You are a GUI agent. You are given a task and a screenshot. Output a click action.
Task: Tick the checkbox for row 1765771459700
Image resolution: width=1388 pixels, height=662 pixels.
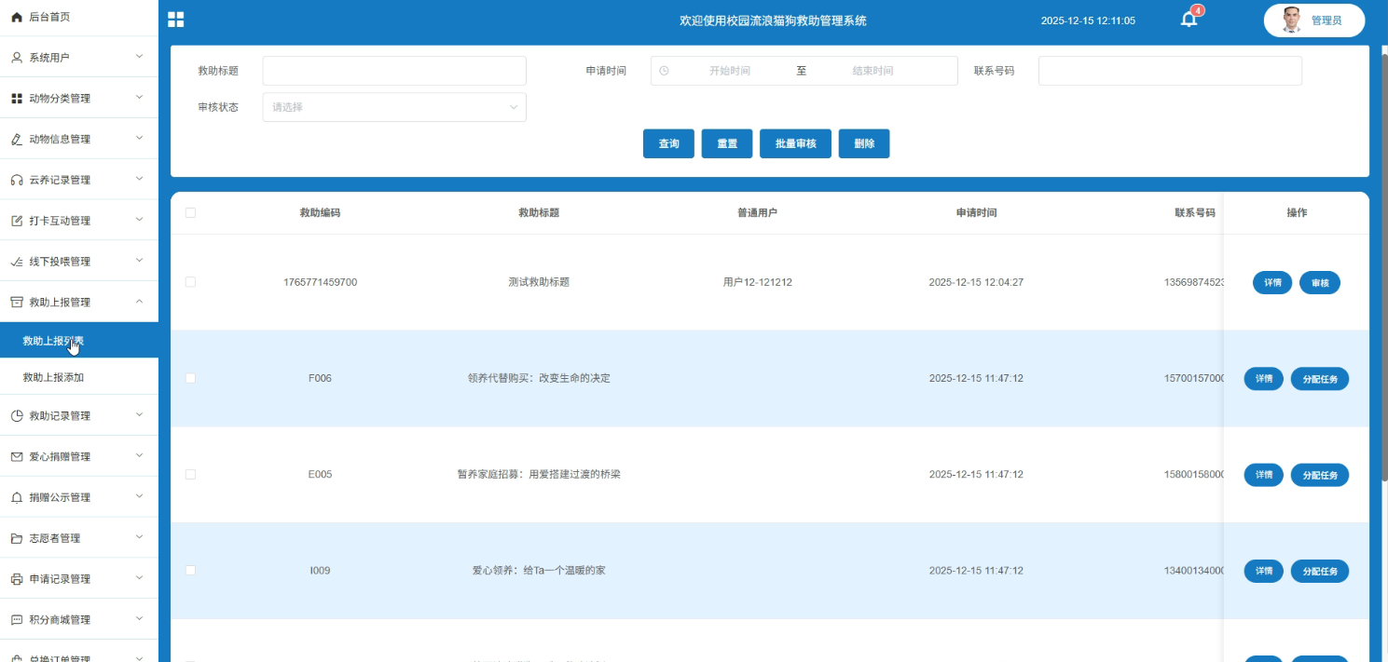(x=190, y=282)
